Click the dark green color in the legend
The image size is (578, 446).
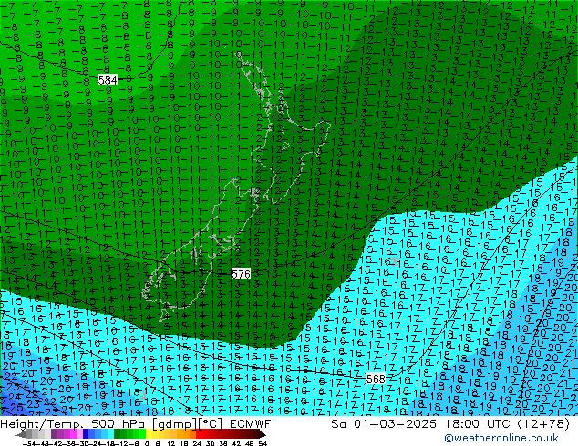(118, 435)
